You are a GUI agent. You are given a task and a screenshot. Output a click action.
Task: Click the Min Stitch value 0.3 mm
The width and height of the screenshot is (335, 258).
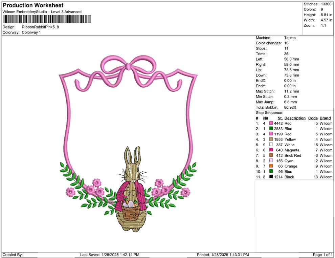click(291, 96)
